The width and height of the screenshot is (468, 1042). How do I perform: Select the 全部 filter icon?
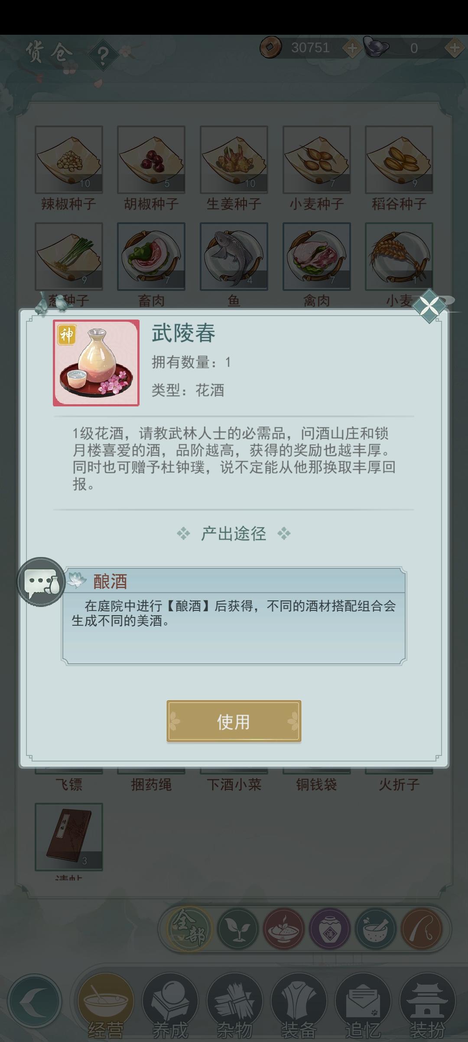[x=189, y=929]
